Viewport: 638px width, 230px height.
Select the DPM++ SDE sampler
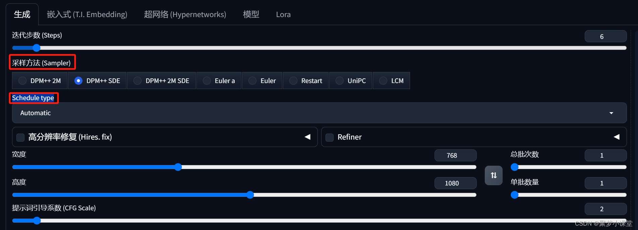pyautogui.click(x=97, y=81)
